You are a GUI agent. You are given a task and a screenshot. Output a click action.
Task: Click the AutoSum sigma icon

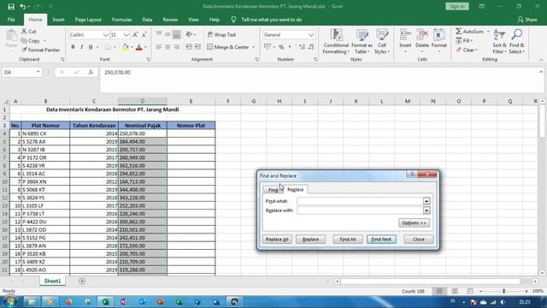(x=459, y=32)
